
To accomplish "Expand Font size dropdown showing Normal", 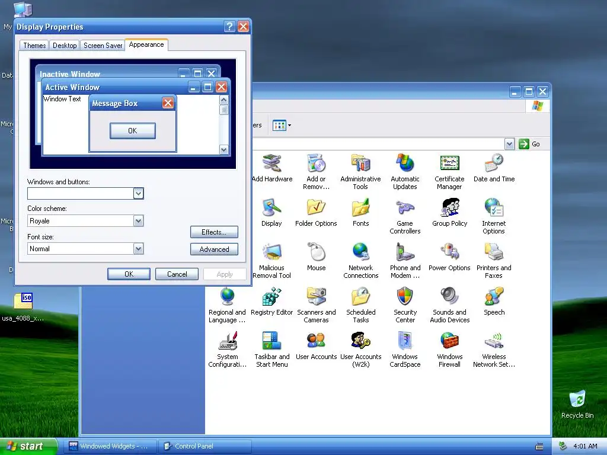I will [x=138, y=249].
